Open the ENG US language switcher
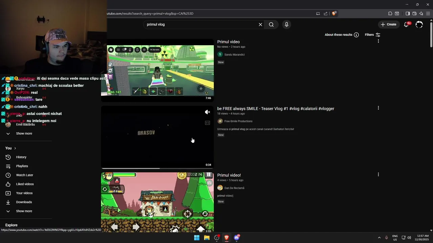Screen dimensions: 433x243 click(395, 238)
